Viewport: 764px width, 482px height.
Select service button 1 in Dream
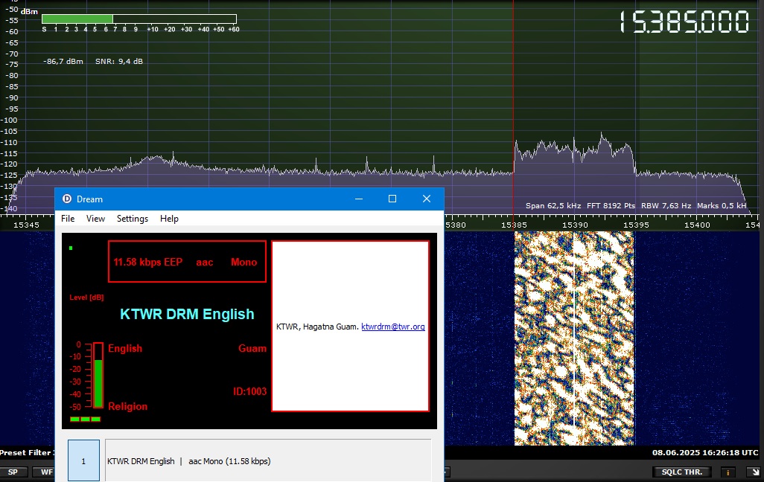[83, 460]
